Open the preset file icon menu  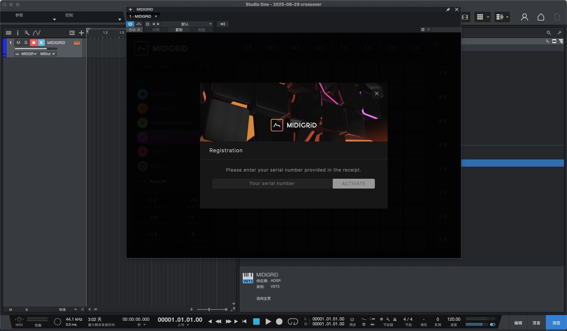click(x=148, y=24)
